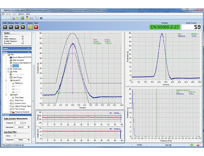
Task: Uncheck the Peak Trend graph checkbox
Action: coord(11,100)
